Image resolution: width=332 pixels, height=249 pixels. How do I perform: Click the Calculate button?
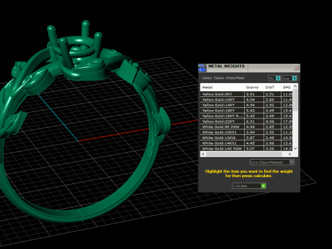pyautogui.click(x=249, y=186)
